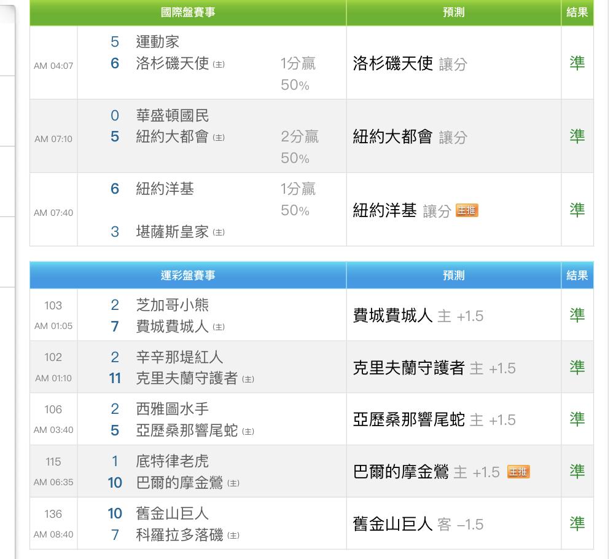The width and height of the screenshot is (616, 559).
Task: Click the 準 result for 亞歷桑那響尾蛇 prediction
Action: coord(577,419)
